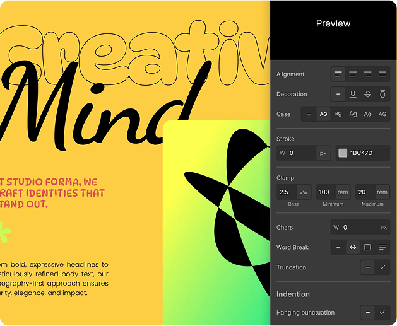Select the arrows Word Break option

click(353, 247)
